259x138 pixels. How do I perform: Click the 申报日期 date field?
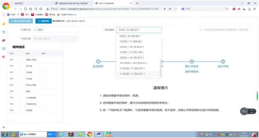coord(55,39)
